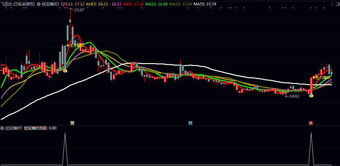Click the 飞亚达 stock name title
340x166 pixels.
pos(6,4)
